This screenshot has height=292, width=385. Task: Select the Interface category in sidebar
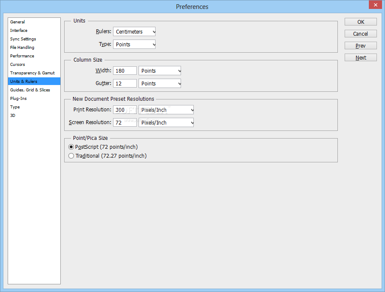click(x=34, y=31)
